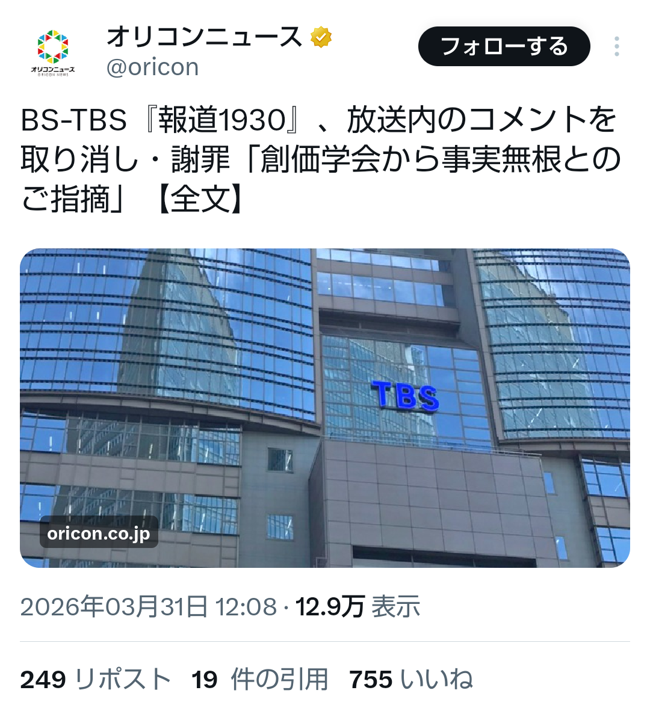Show the 755 いいね likes list
The image size is (650, 708).
point(411,679)
